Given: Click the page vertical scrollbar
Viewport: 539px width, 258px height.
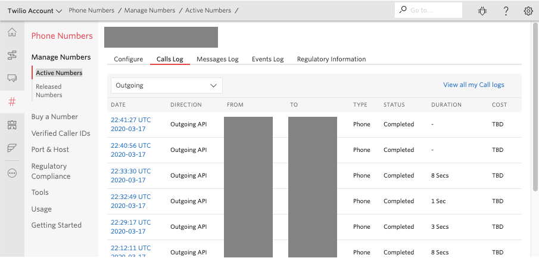Looking at the screenshot, I should click(535, 107).
